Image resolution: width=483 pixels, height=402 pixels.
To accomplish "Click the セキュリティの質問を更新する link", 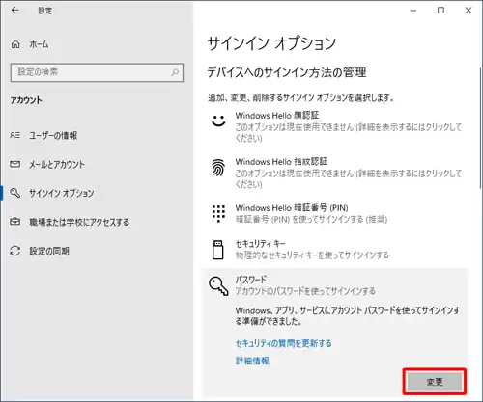I will coord(283,343).
